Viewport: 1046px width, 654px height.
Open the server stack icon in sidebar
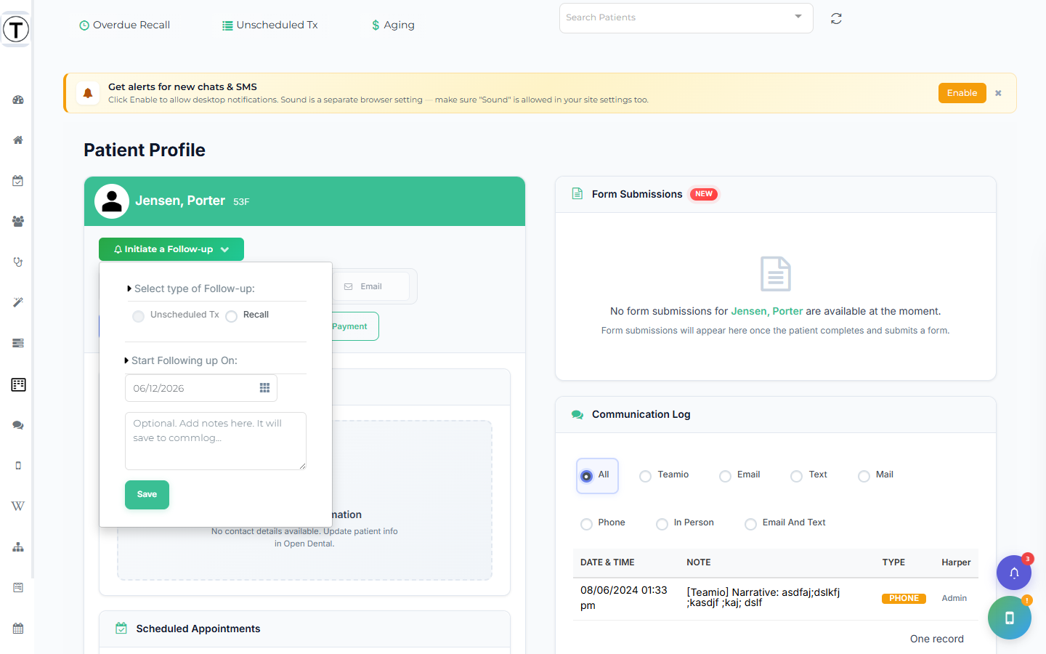click(18, 343)
